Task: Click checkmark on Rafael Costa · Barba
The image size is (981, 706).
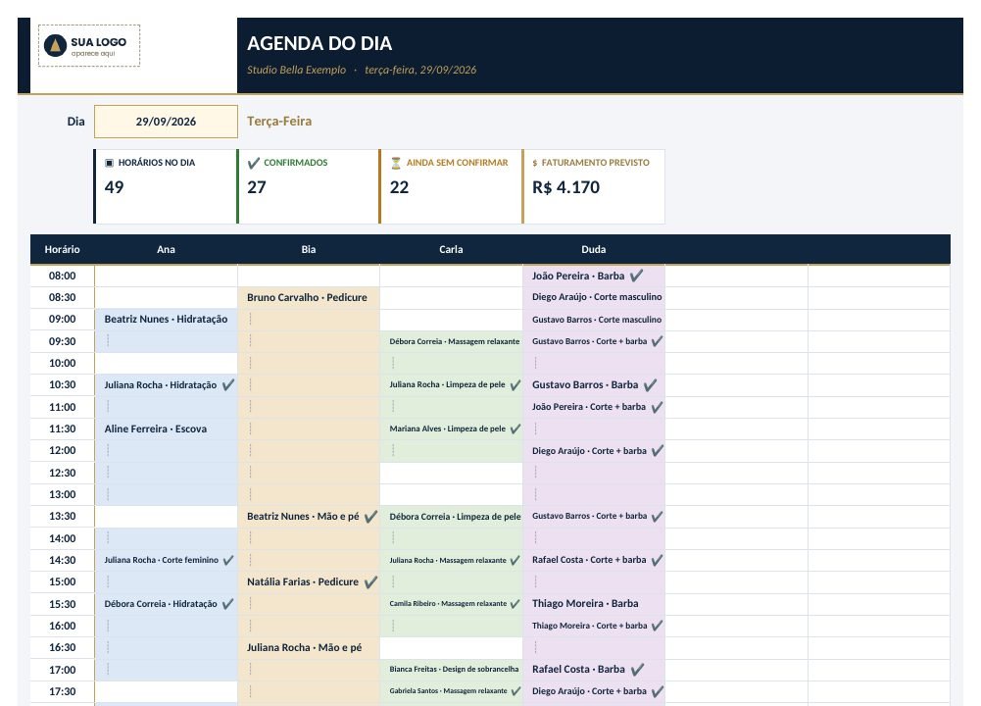Action: 637,670
